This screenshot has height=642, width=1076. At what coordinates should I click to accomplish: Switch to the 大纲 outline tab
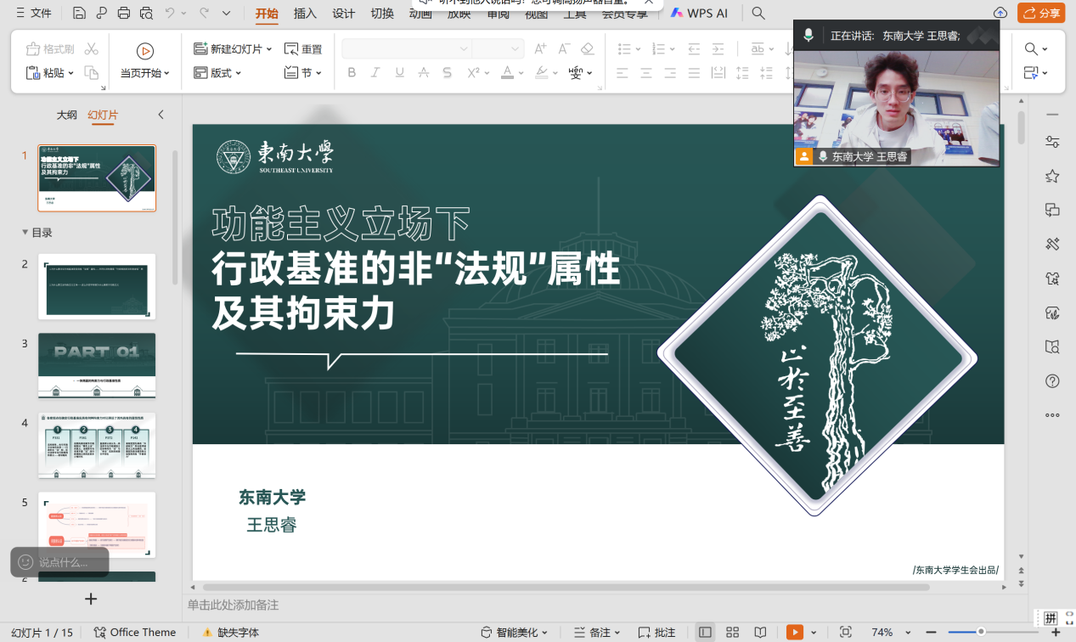pyautogui.click(x=67, y=115)
